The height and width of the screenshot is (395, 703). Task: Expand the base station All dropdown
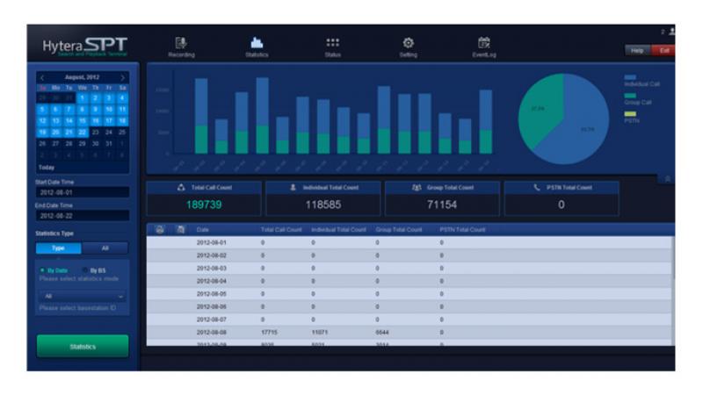83,296
